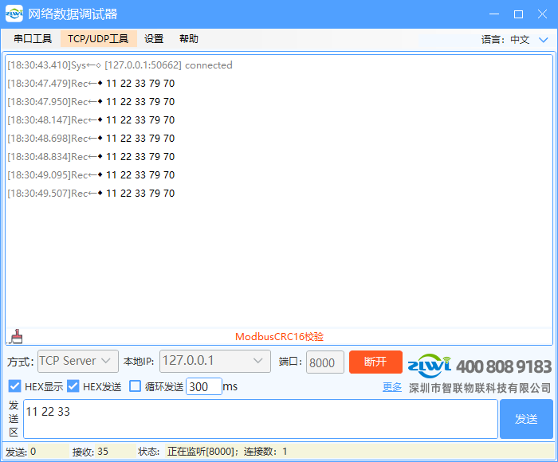This screenshot has width=558, height=462.
Task: Toggle the HEX显示 checkbox
Action: [x=14, y=386]
